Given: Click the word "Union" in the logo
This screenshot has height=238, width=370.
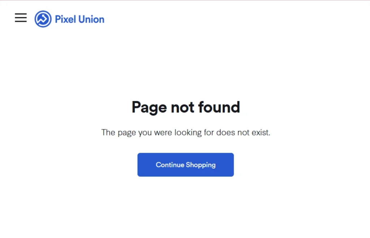Looking at the screenshot, I should coord(91,20).
